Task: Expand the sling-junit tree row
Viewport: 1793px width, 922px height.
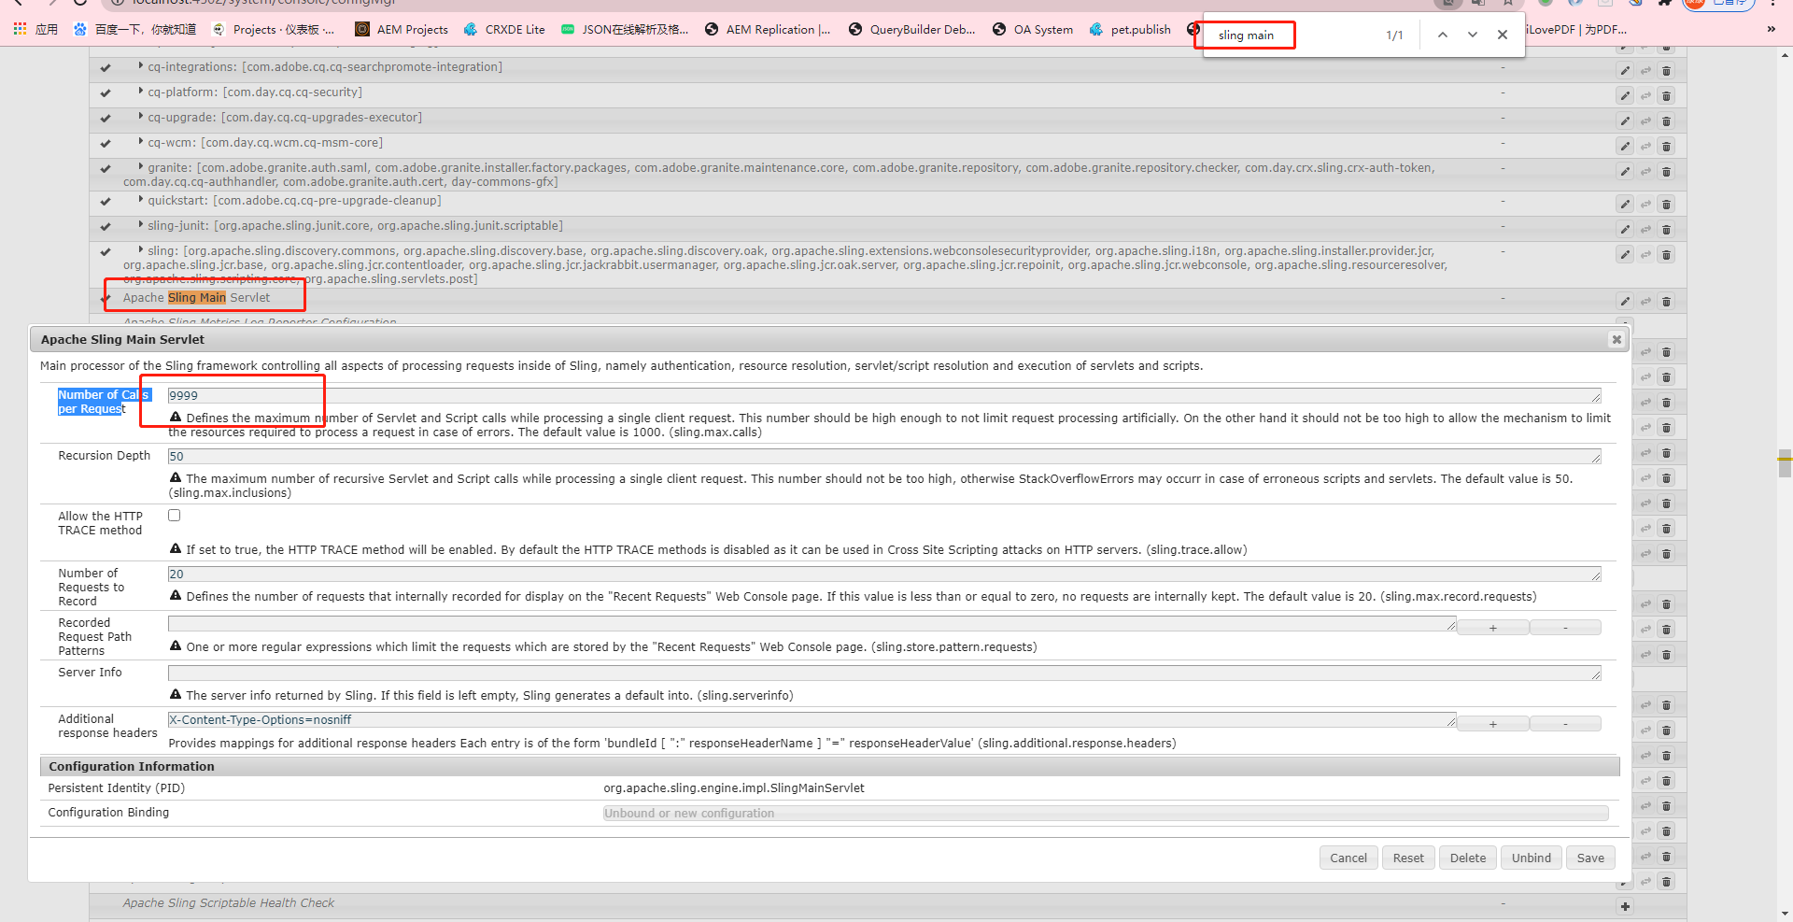Action: (141, 224)
